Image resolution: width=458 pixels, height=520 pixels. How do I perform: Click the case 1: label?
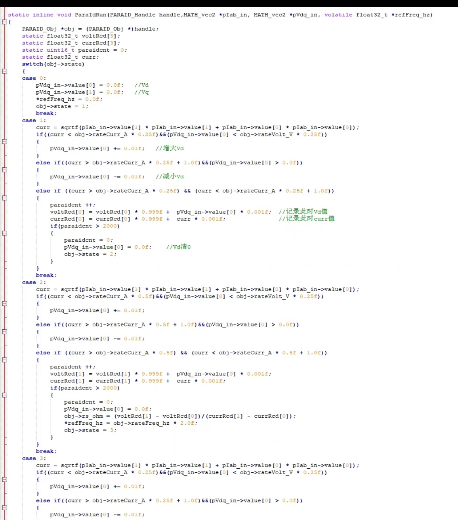[x=34, y=120]
